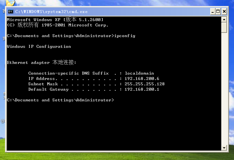
Task: Click the last command prompt line
Action: 60,100
